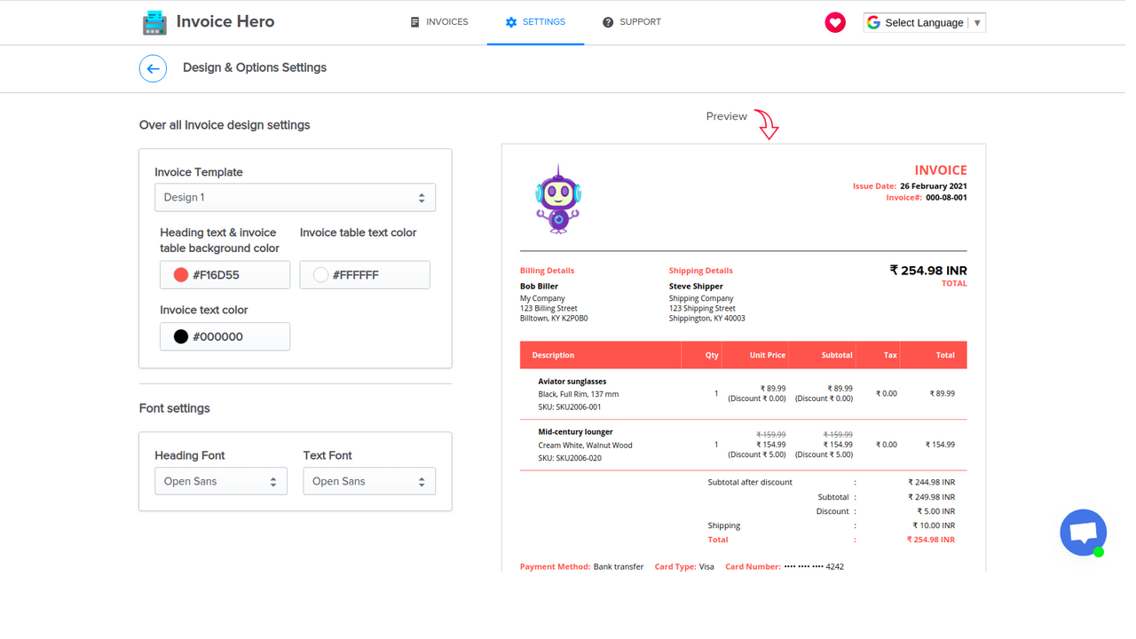Click the settings gear icon
This screenshot has height=639, width=1136.
click(x=511, y=22)
